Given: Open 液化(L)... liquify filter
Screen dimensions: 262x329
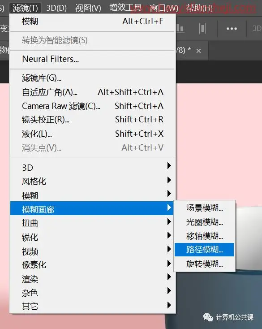Looking at the screenshot, I should coord(92,134).
